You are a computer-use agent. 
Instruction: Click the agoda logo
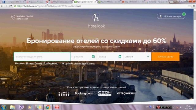click(64, 94)
